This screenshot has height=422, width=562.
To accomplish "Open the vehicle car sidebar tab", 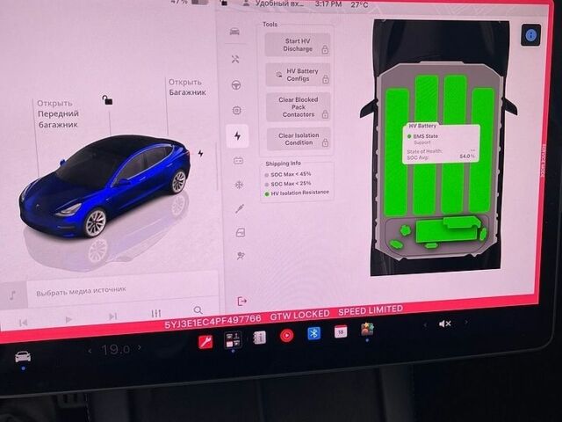I will click(x=234, y=32).
